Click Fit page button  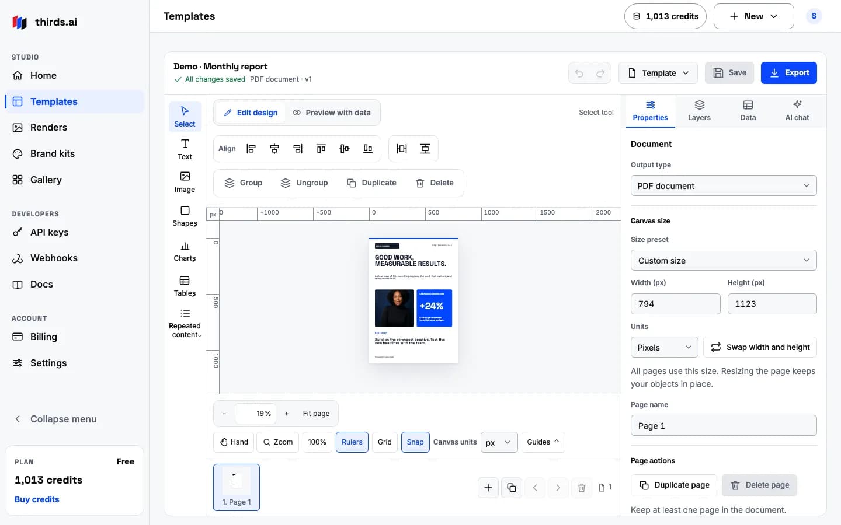(316, 414)
